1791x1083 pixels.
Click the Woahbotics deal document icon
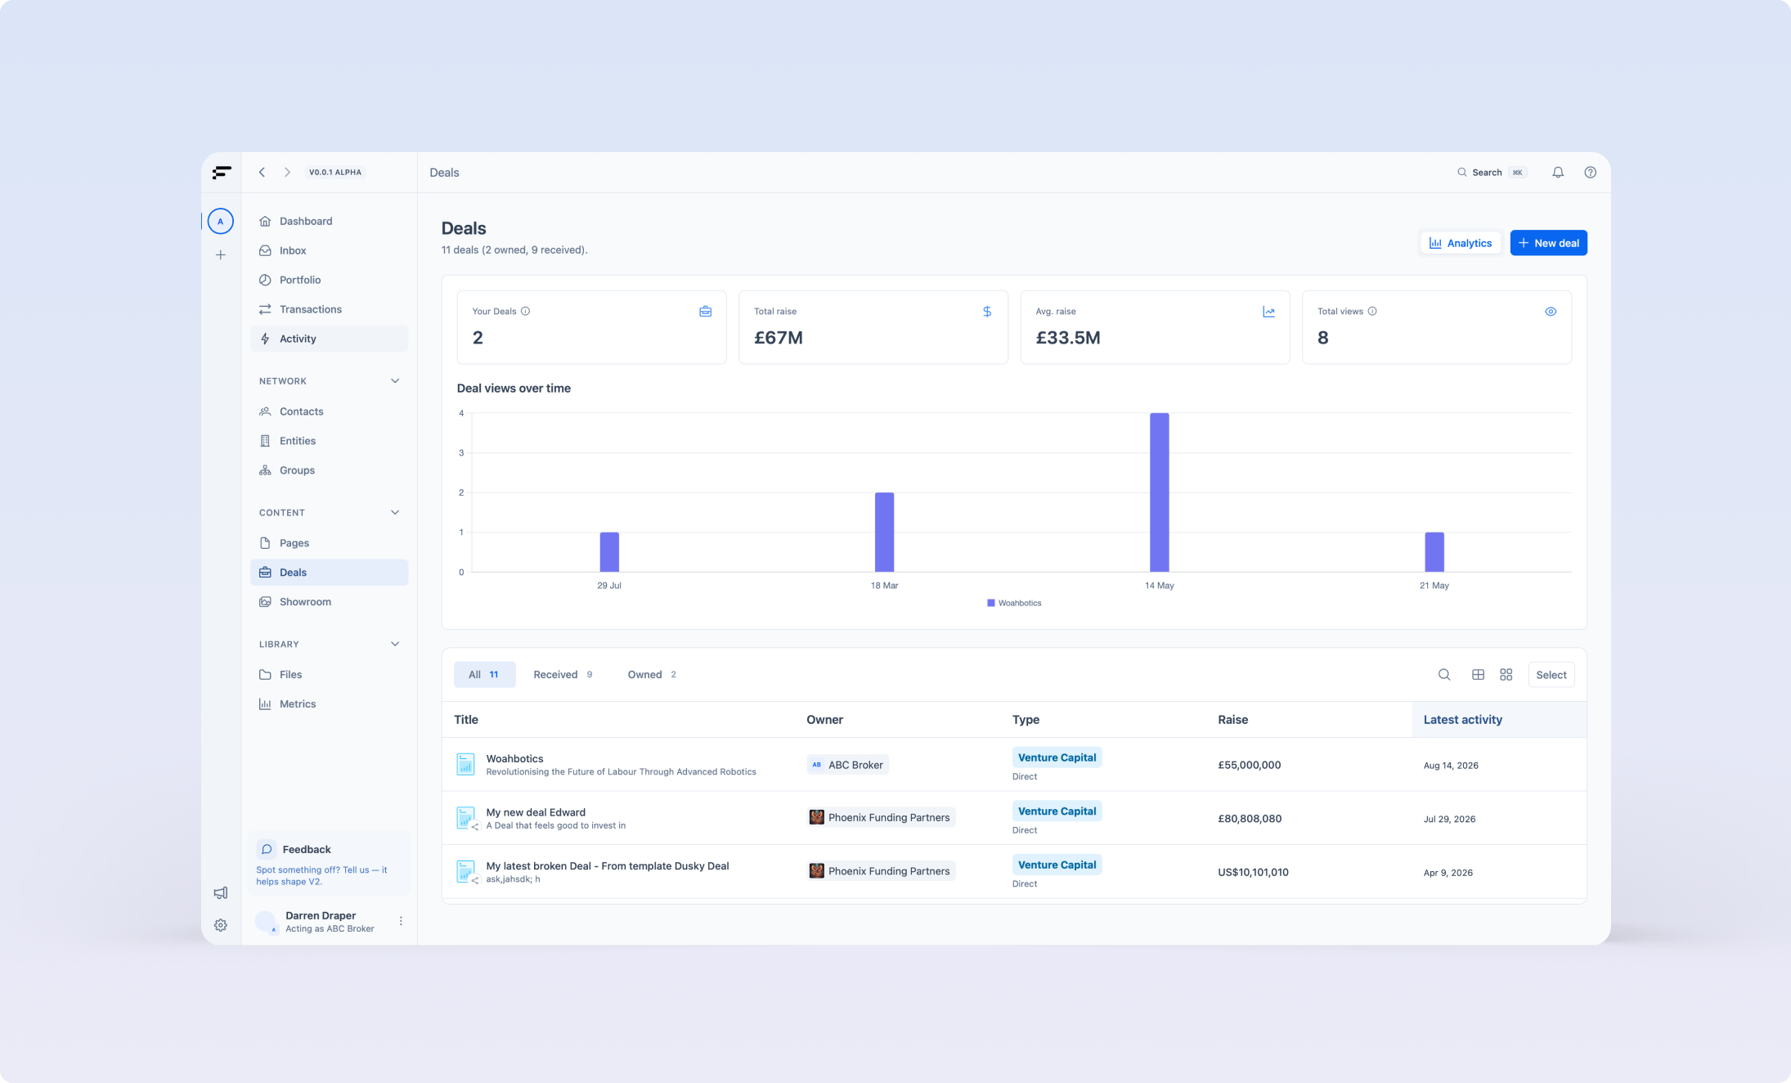click(x=465, y=765)
